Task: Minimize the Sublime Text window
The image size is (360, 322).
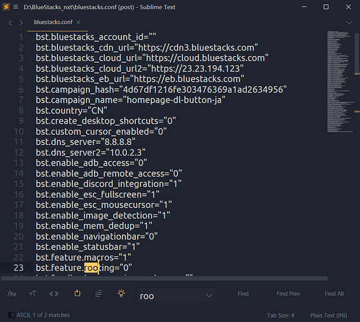Action: (304, 7)
